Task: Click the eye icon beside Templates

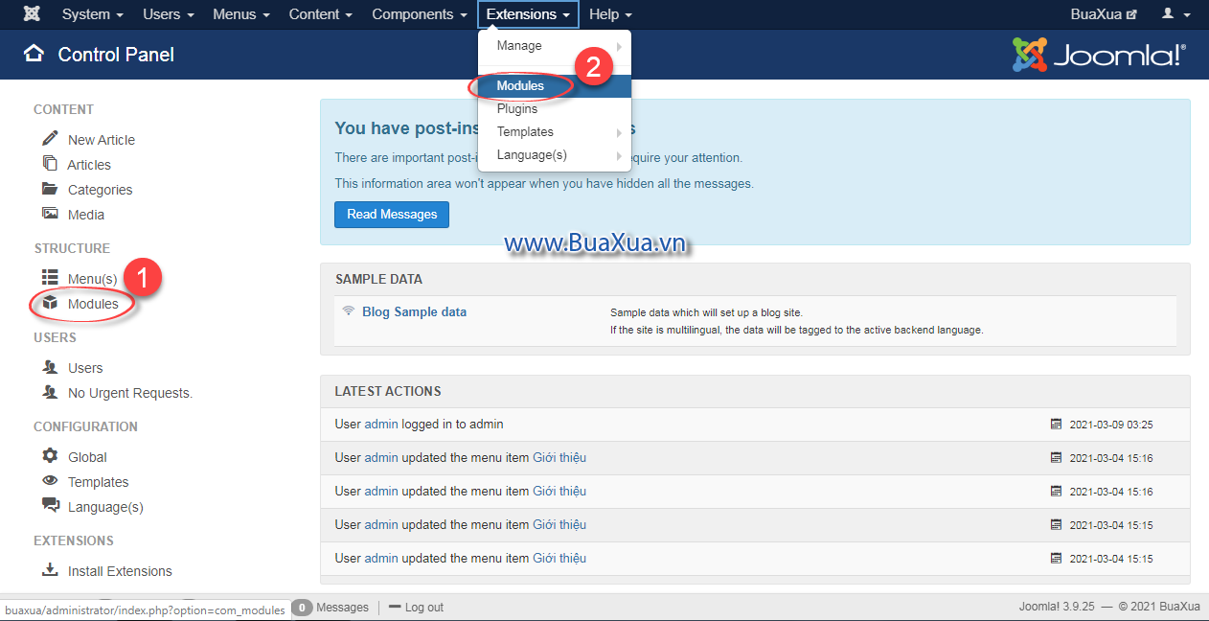Action: [x=50, y=481]
